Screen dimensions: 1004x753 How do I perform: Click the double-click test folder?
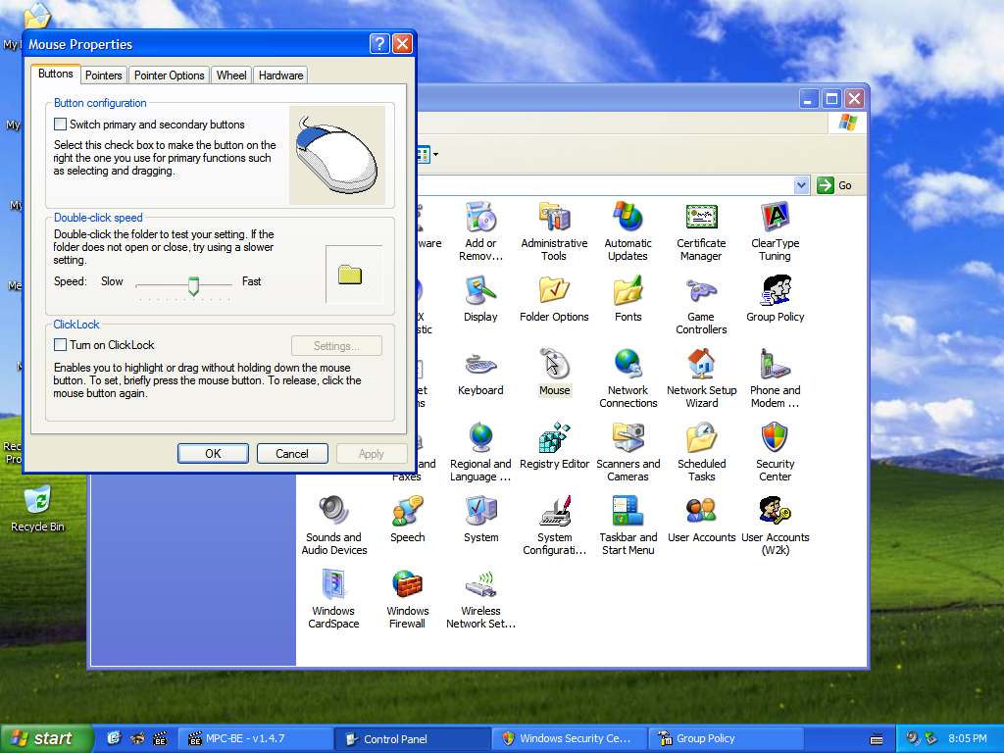coord(351,276)
